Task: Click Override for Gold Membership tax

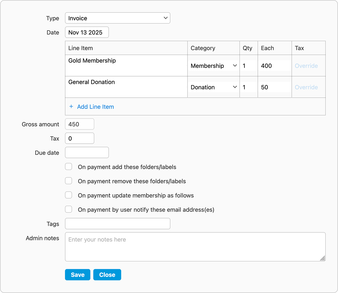Action: coord(306,66)
